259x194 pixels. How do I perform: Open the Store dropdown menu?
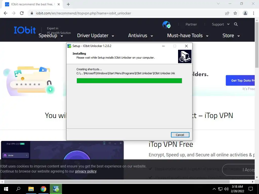(x=231, y=36)
